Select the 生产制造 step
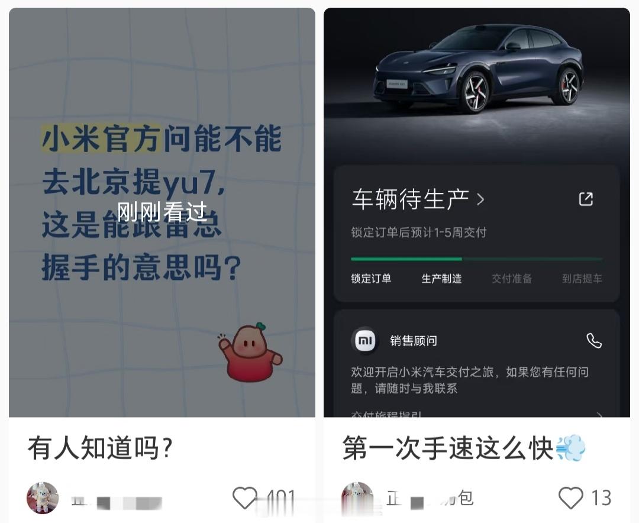This screenshot has width=639, height=523. (x=441, y=279)
